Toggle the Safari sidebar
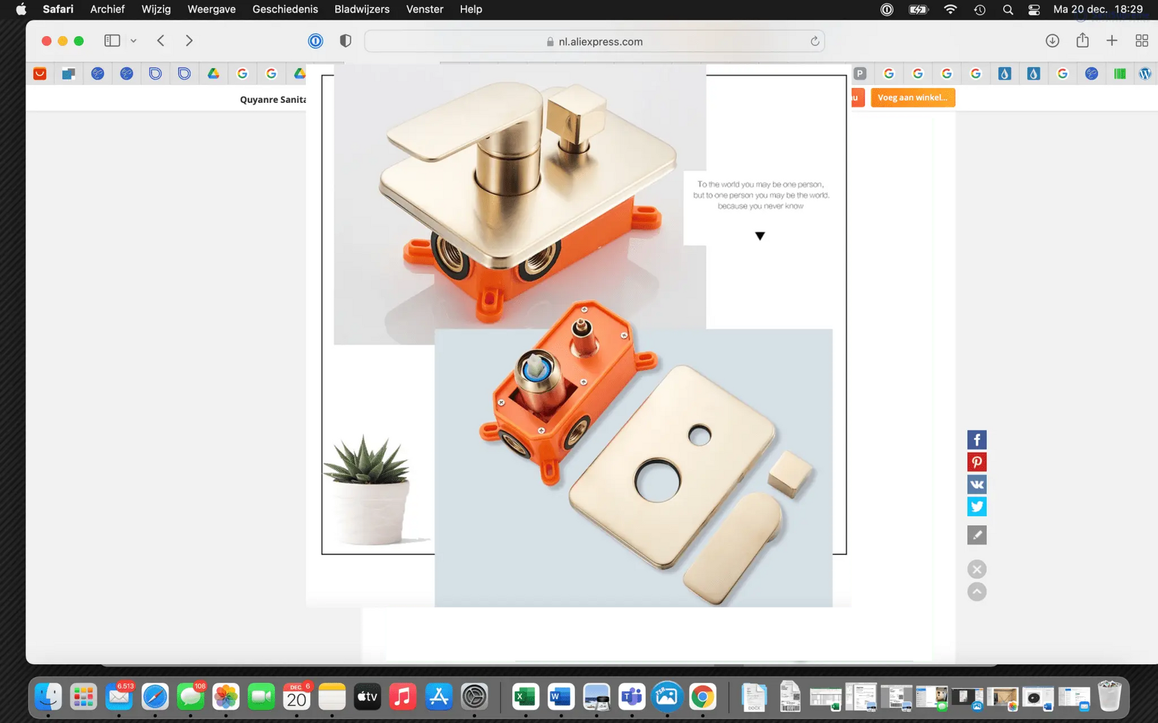 112,40
